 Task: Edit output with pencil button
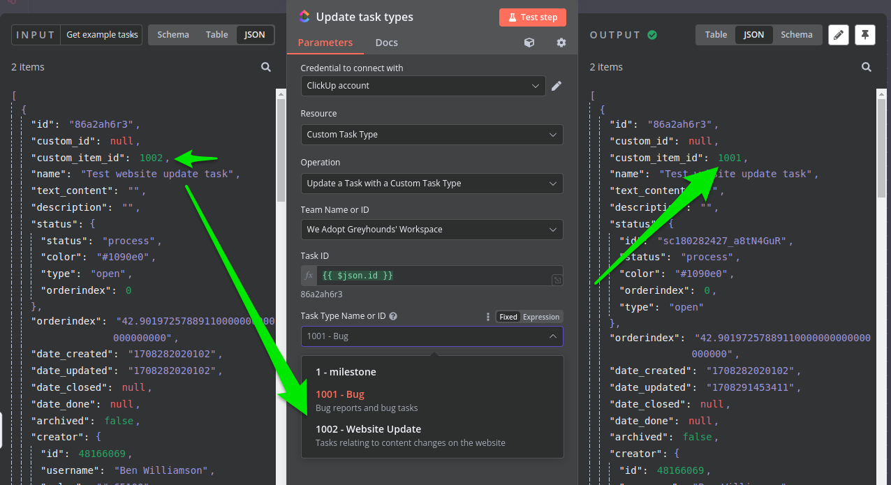(839, 35)
